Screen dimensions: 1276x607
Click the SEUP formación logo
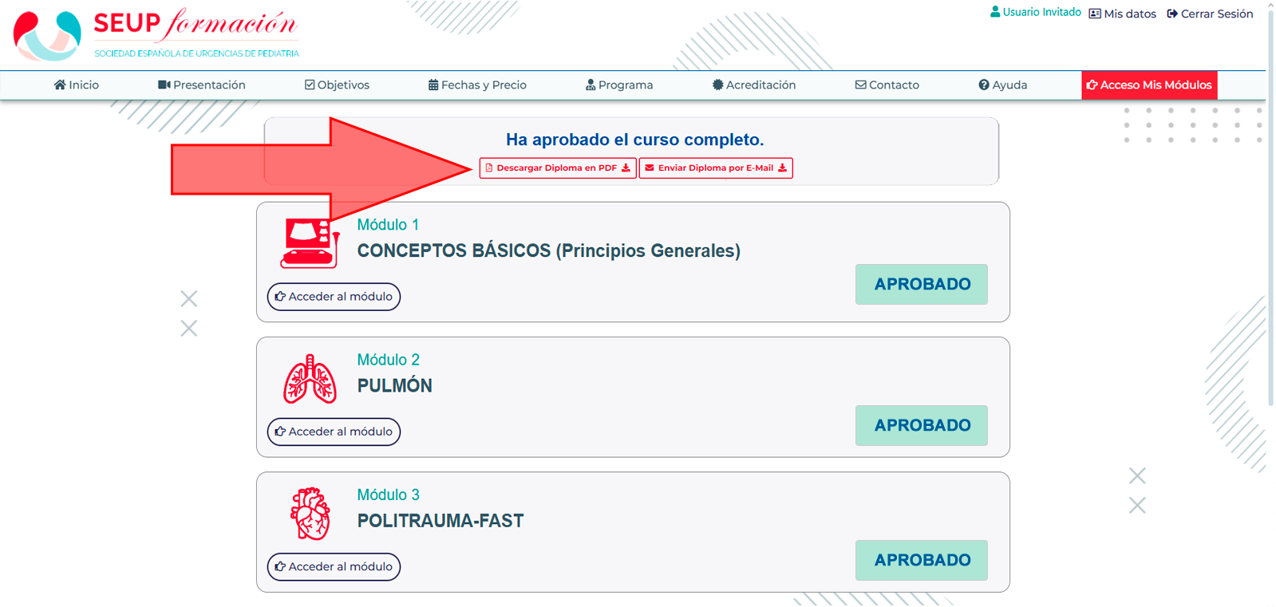156,35
